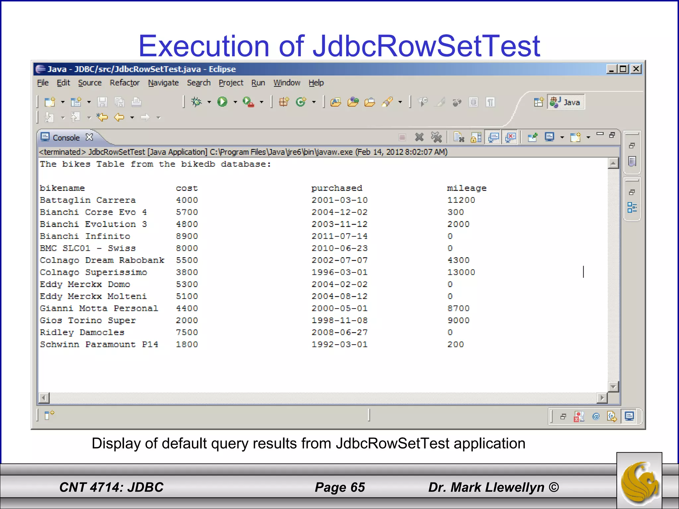Click the Declaration icon in status bar
The width and height of the screenshot is (679, 509).
(x=612, y=416)
